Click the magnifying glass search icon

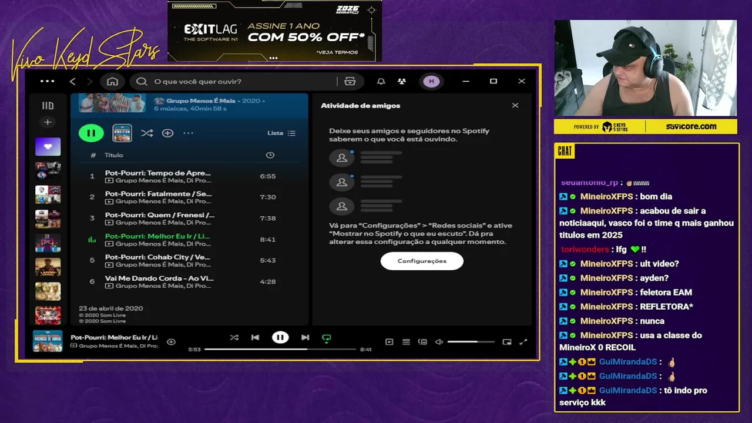point(142,81)
